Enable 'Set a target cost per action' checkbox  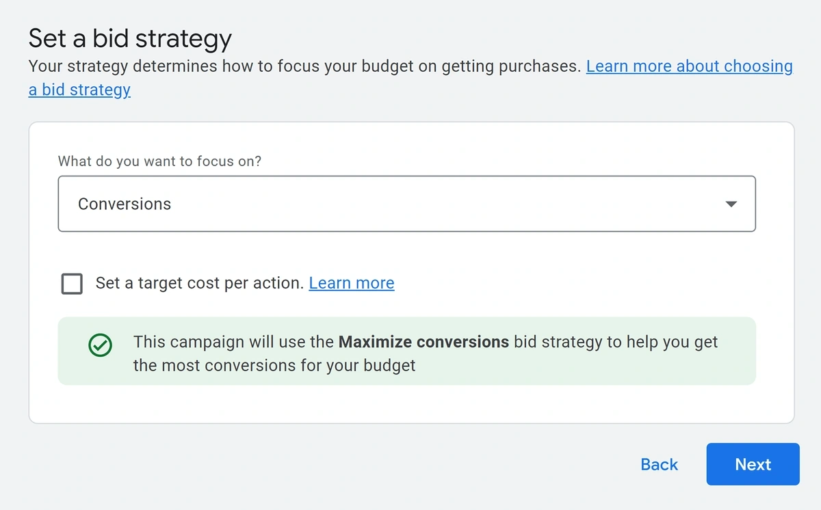72,284
